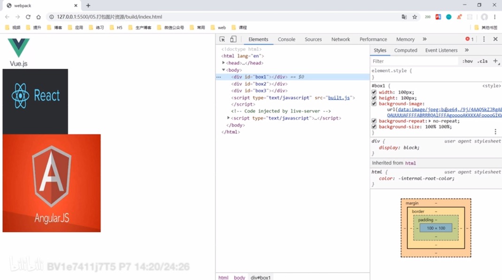Open DevTools customize menu dots
502x280 pixels.
[484, 39]
